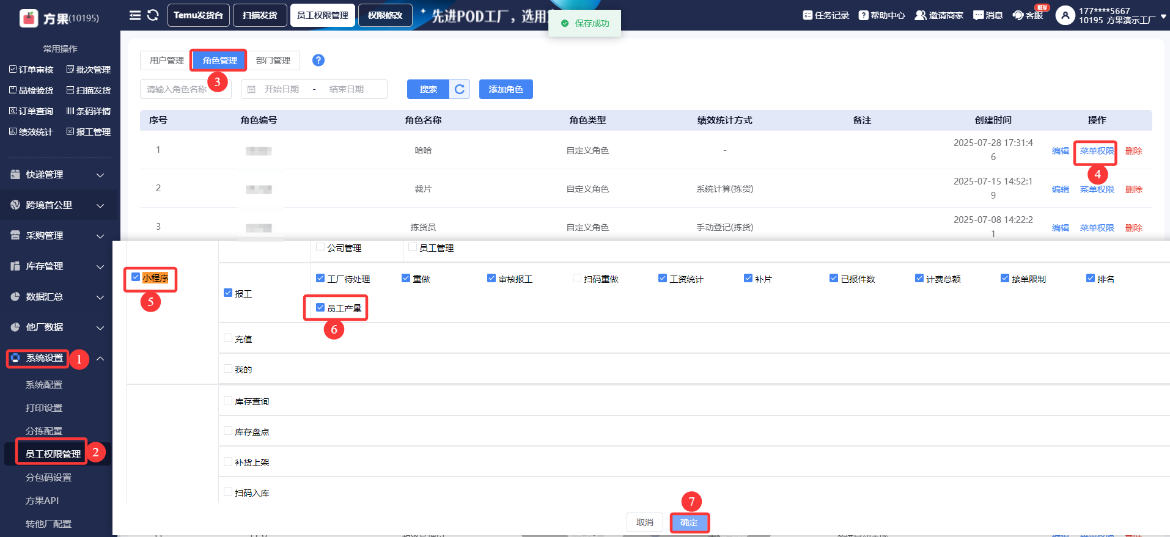1170x537 pixels.
Task: Click the refresh icon beside search button
Action: coord(460,89)
